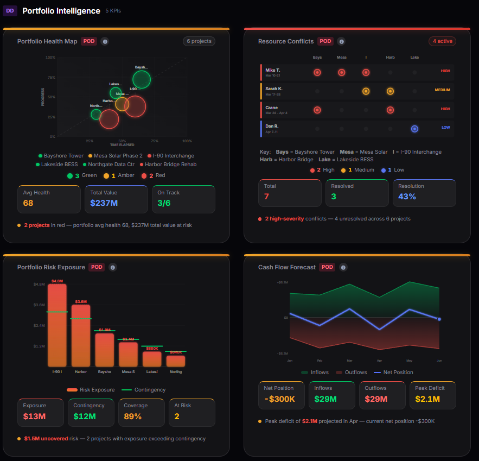Select the Northgate green bubble

click(x=96, y=115)
